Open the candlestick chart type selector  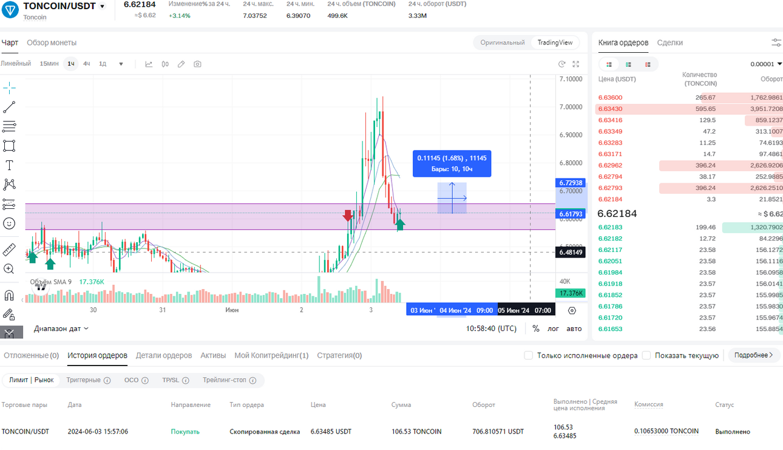pyautogui.click(x=165, y=64)
